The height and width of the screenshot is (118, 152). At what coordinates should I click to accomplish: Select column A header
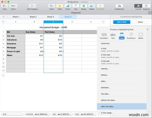[x=16, y=22]
